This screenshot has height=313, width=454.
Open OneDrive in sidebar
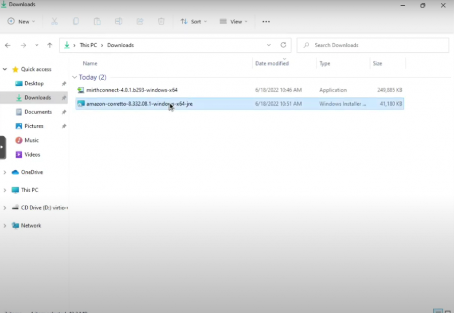(32, 172)
